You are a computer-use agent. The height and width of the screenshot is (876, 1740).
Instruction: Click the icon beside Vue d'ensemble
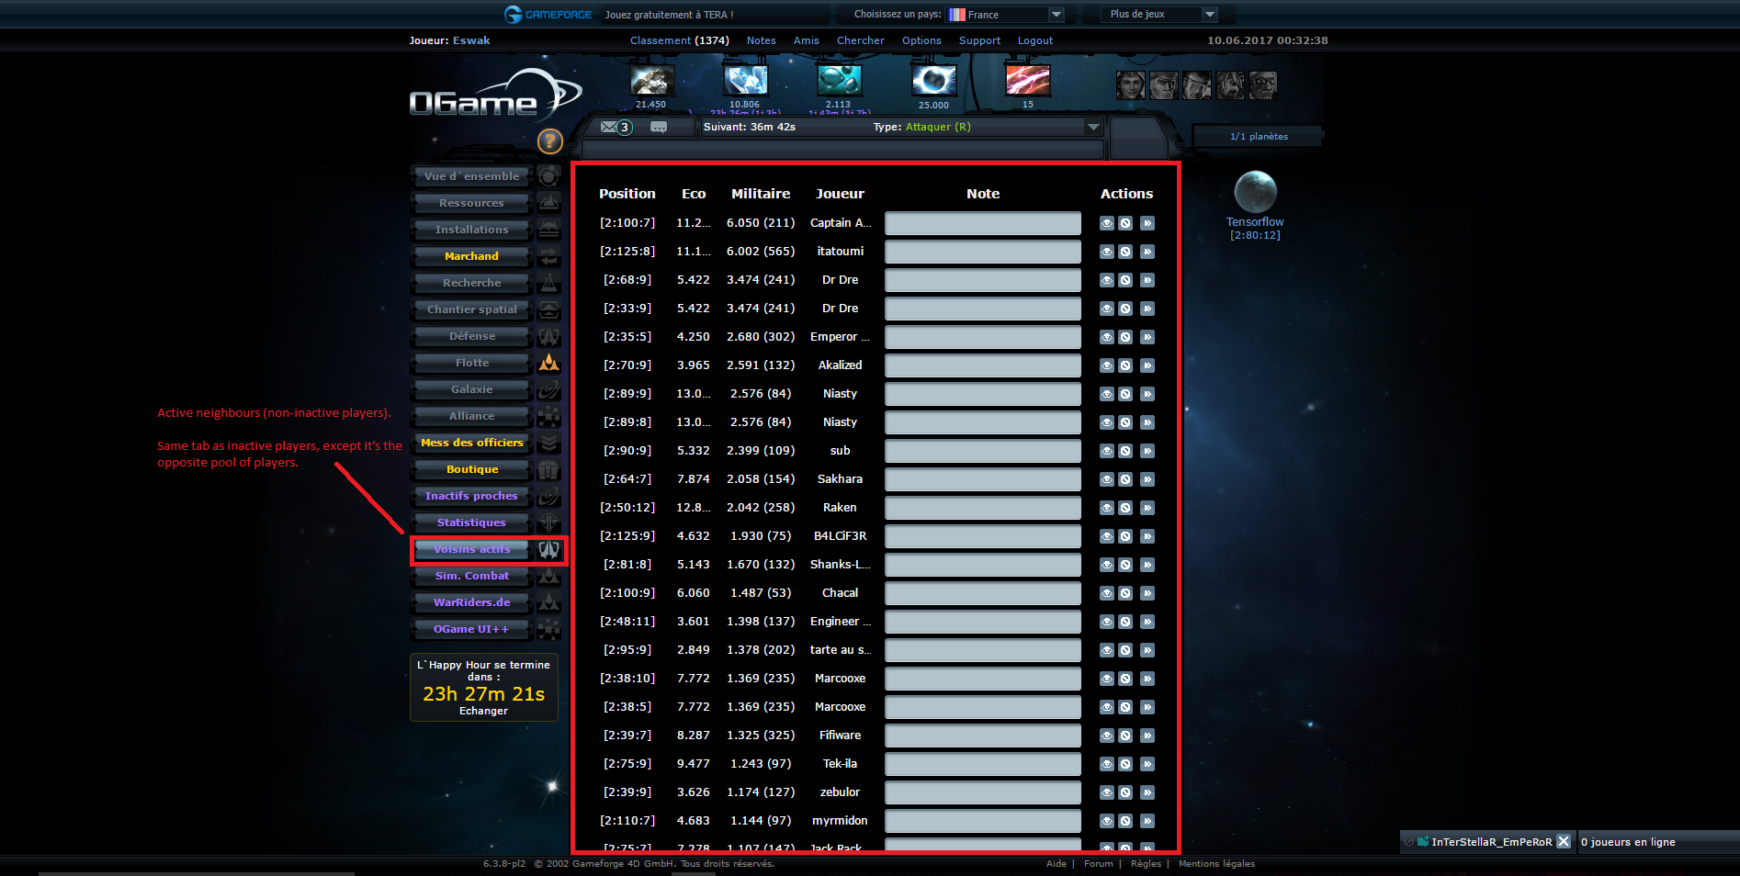[548, 176]
